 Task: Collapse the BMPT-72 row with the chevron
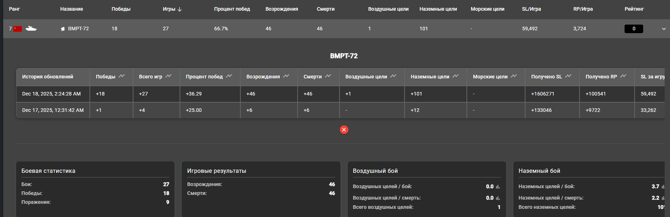point(664,29)
